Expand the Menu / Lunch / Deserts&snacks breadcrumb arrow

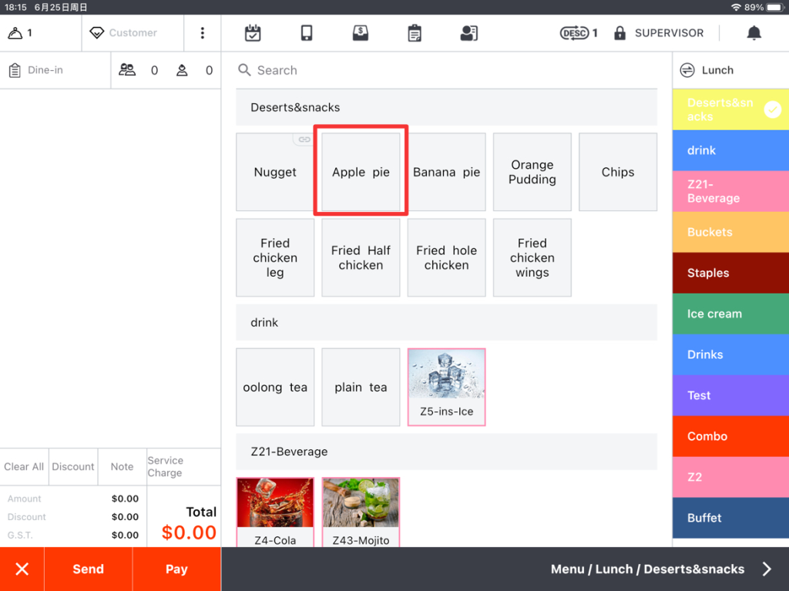point(767,569)
